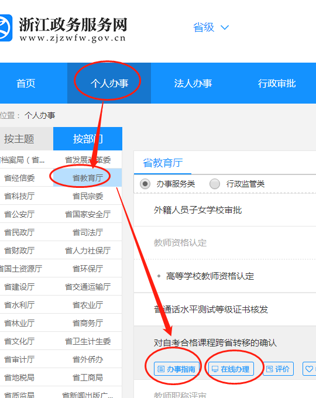Click the 在线办理 button
Screen dimensions: 316x398
(231, 369)
